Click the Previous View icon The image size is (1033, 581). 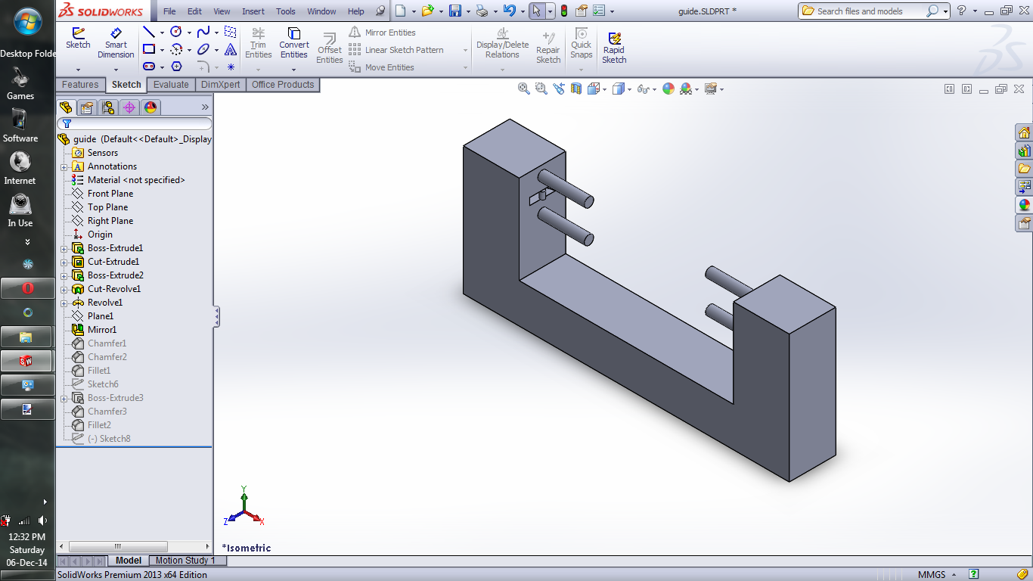pyautogui.click(x=558, y=89)
